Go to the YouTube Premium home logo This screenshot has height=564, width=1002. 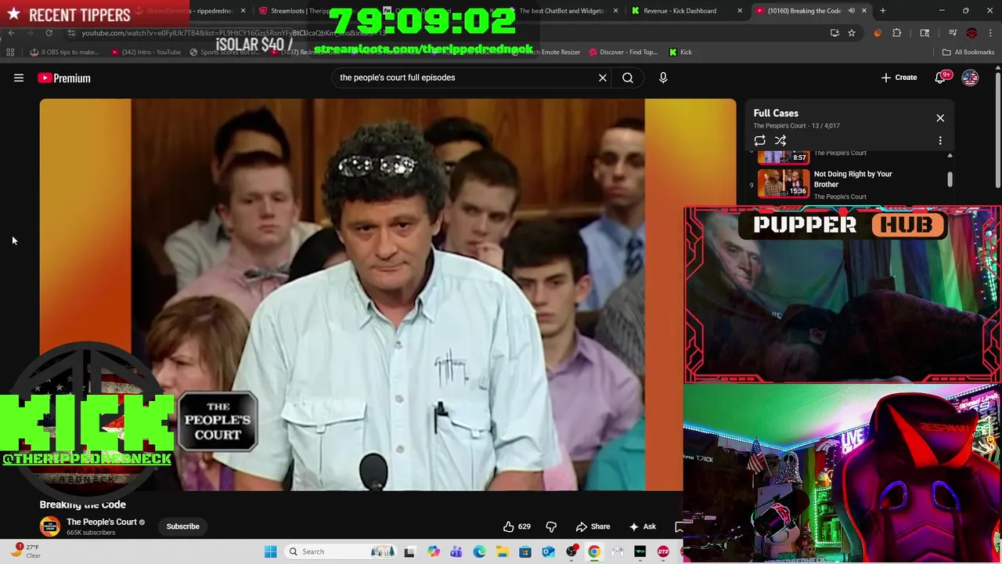click(x=64, y=78)
